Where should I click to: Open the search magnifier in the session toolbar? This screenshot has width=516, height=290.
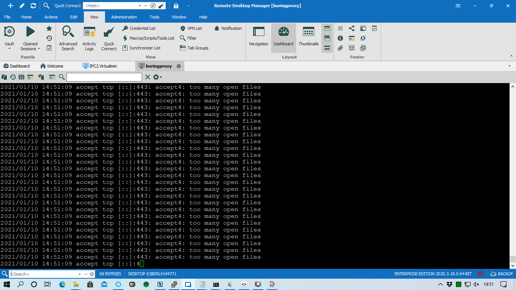tap(61, 77)
